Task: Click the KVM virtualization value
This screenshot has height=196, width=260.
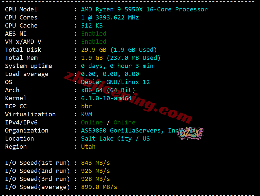Action: tap(86, 114)
